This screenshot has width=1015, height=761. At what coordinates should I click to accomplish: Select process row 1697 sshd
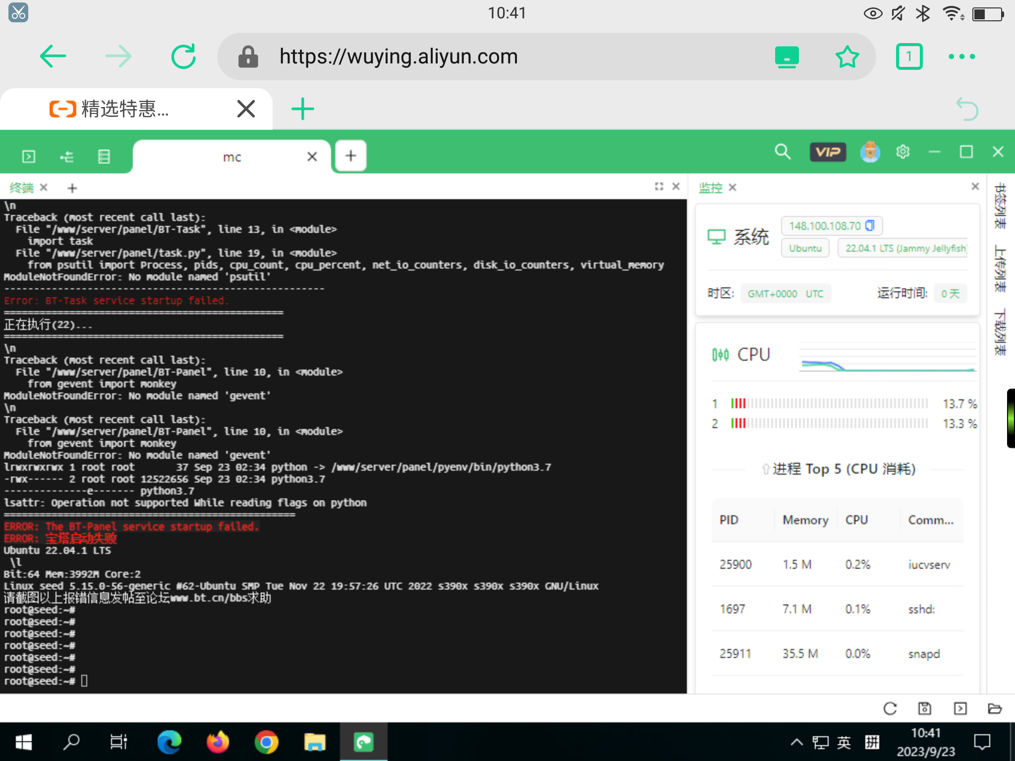coord(838,609)
